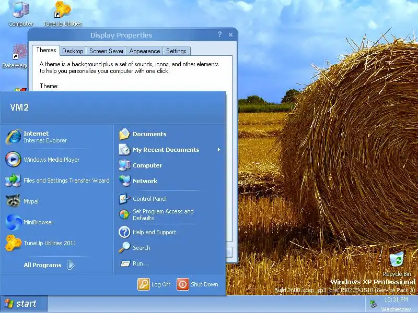The height and width of the screenshot is (313, 418).
Task: Expand My Recent Documents submenu arrow
Action: (x=218, y=150)
